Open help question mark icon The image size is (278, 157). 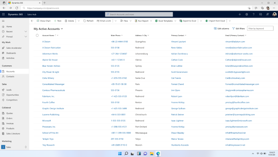[254, 14]
